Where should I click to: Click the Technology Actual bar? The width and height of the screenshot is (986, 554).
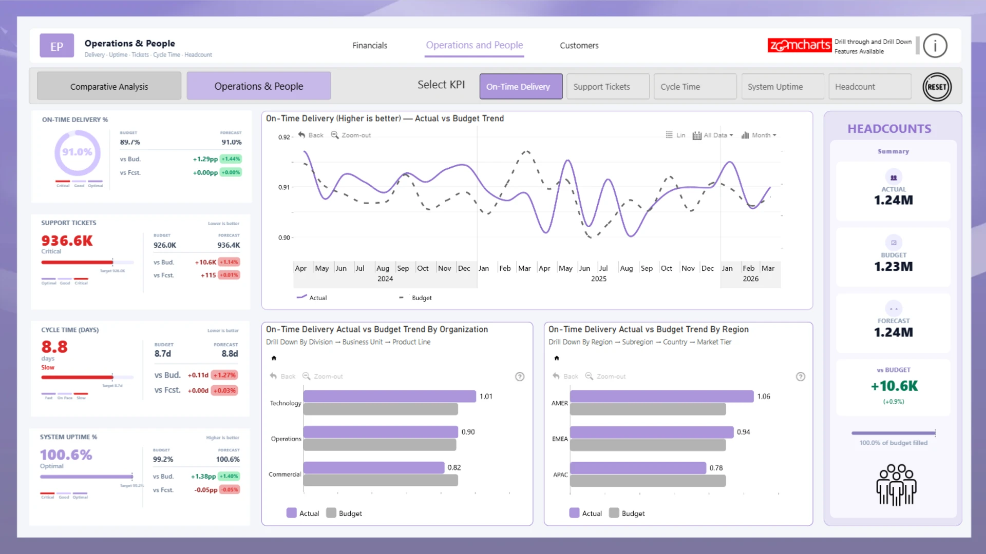pyautogui.click(x=389, y=396)
